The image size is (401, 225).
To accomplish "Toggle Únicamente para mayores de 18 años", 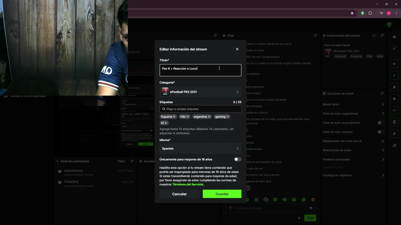I will point(238,159).
